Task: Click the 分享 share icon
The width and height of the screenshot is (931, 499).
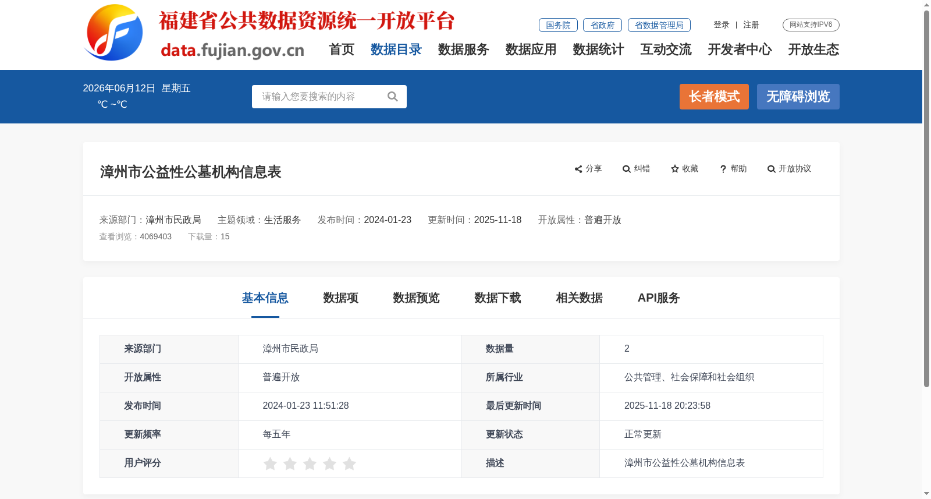Action: pyautogui.click(x=578, y=169)
